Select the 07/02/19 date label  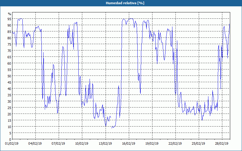58,144
